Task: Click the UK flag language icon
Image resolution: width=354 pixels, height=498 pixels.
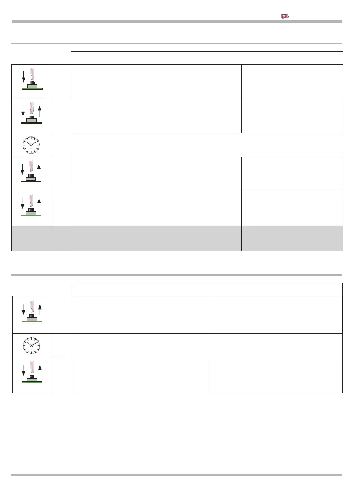Action: 285,16
